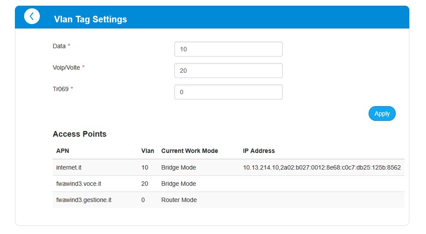Click Bridge Mode in the fwawind3.voce.it row

(x=178, y=184)
